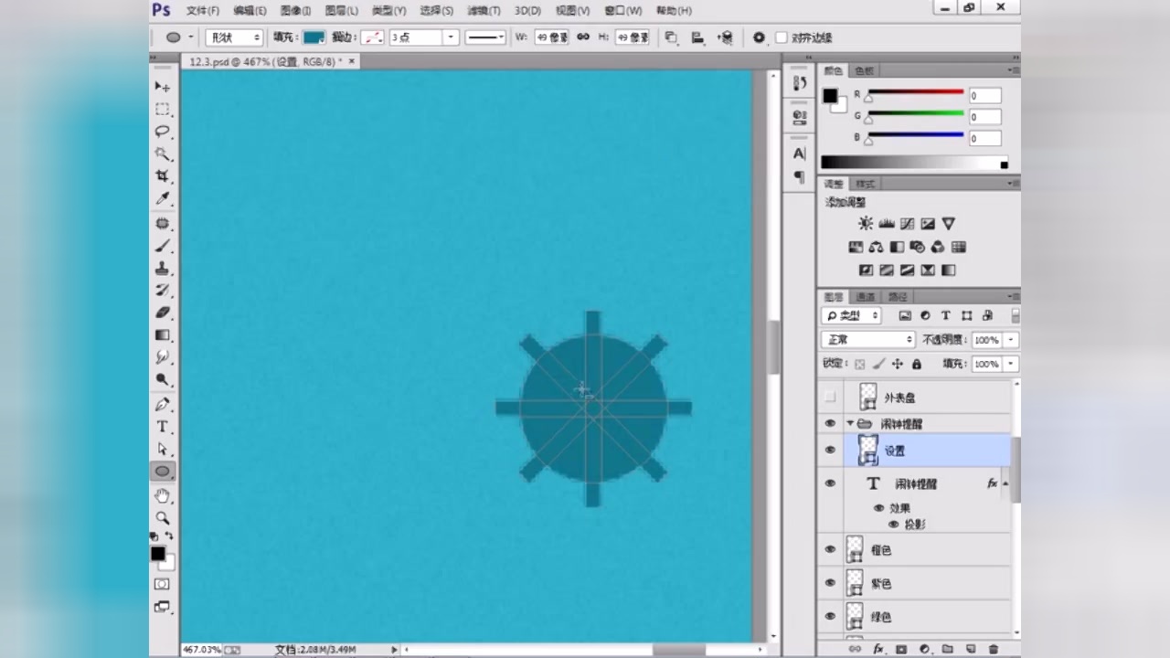Select the Gradient tool
Viewport: 1170px width, 658px height.
point(163,335)
